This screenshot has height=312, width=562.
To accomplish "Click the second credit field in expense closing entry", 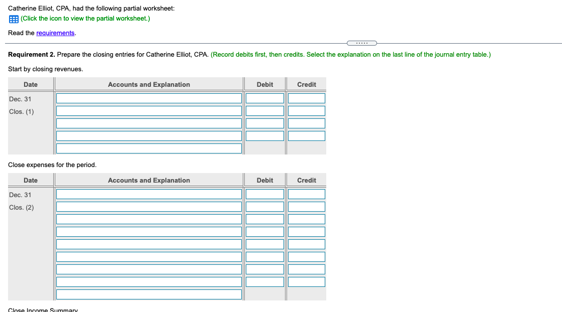I will (x=306, y=206).
